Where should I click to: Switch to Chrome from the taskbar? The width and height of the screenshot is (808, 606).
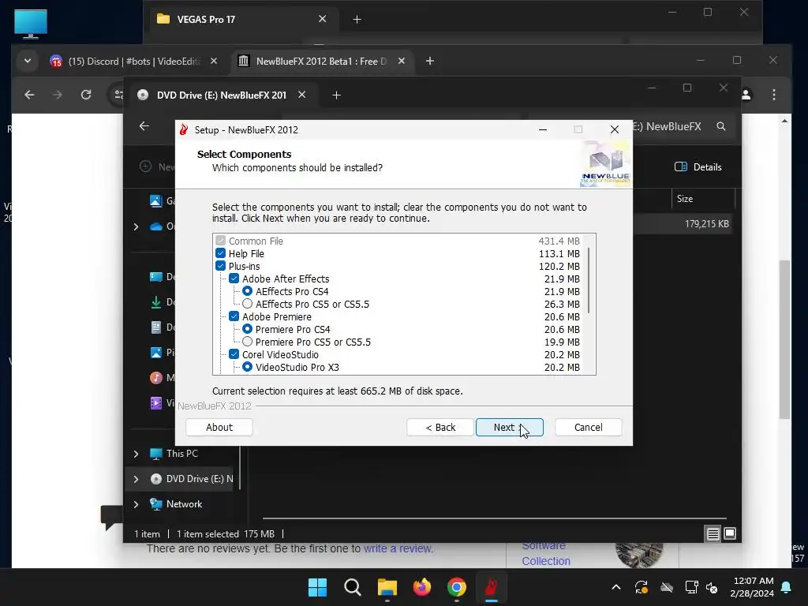point(457,587)
